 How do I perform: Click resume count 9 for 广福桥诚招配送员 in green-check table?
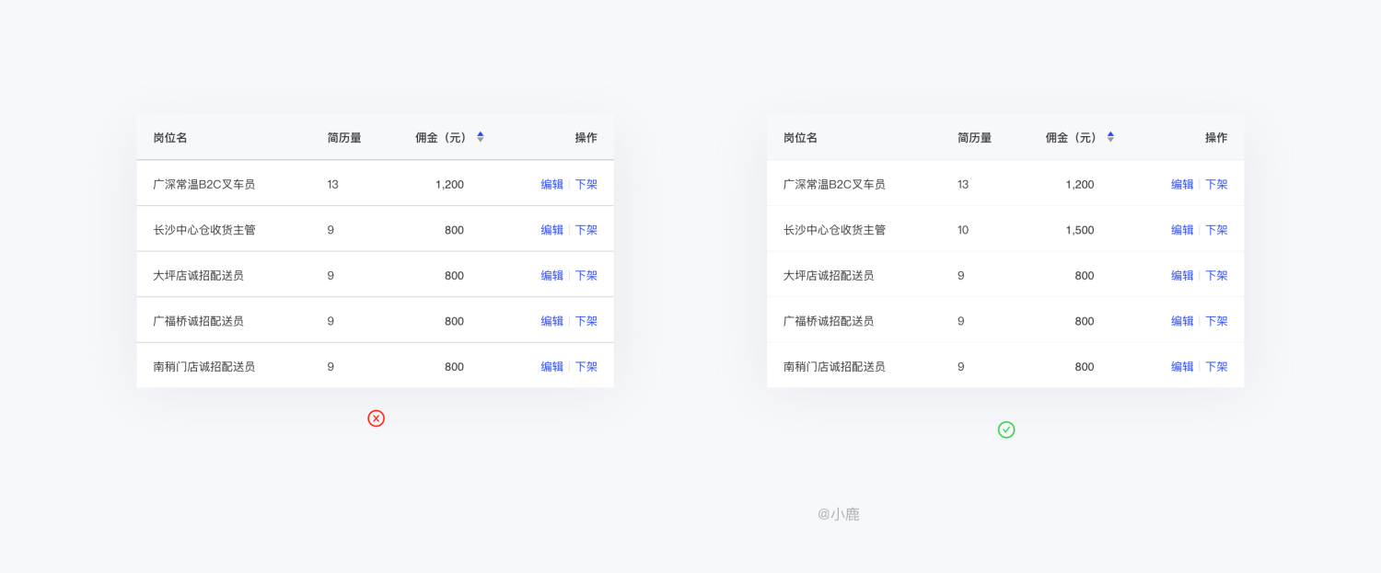point(961,321)
